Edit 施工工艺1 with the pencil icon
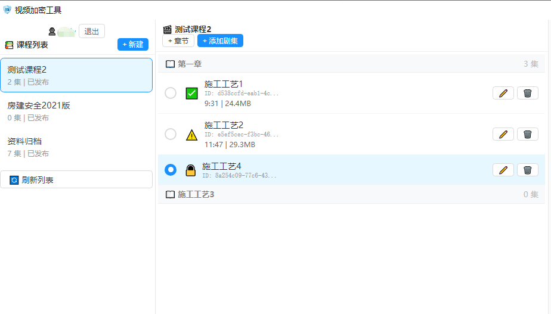 click(503, 93)
